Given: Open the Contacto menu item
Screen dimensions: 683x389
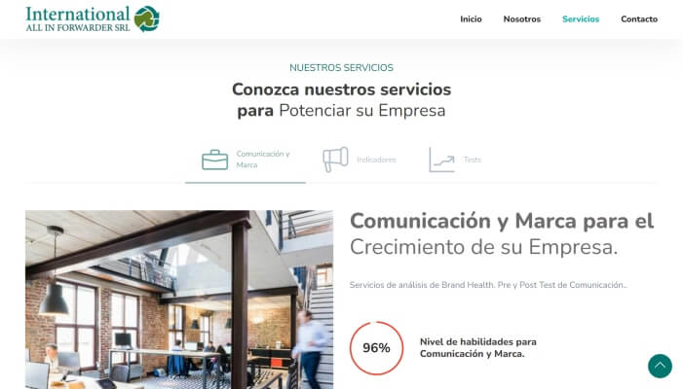Looking at the screenshot, I should point(639,19).
